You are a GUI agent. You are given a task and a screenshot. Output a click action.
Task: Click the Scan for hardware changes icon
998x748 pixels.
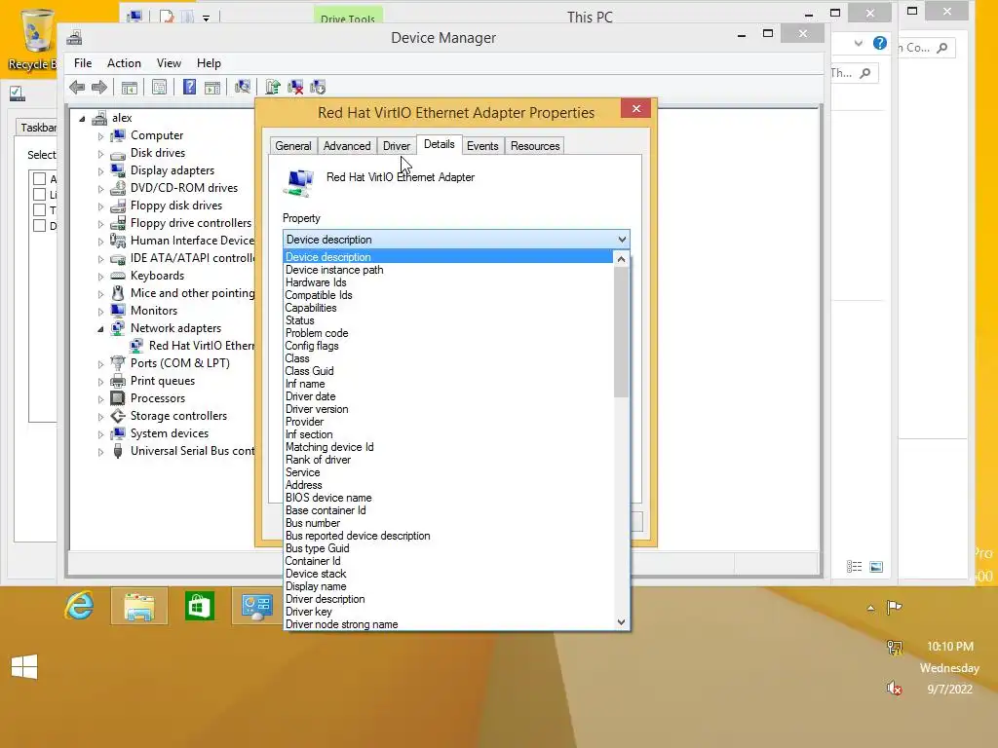click(243, 87)
